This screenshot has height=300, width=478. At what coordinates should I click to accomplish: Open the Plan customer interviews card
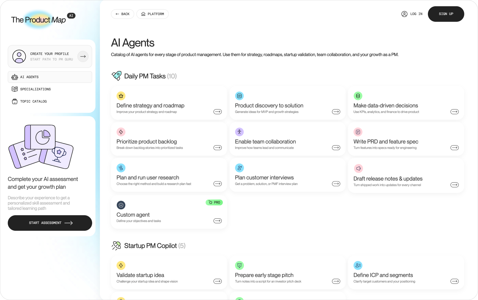(287, 175)
